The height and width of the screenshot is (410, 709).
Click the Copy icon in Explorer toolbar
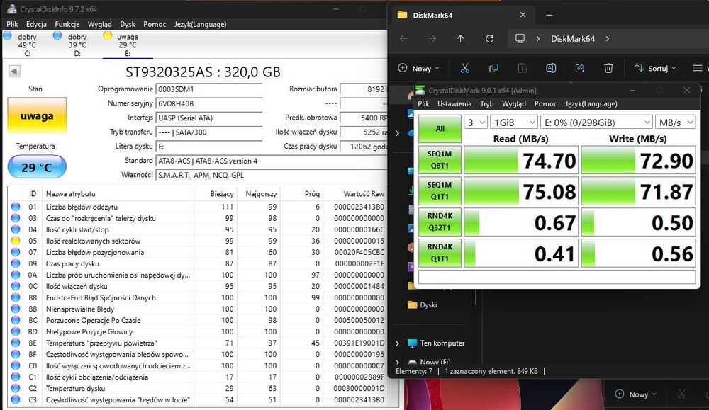pyautogui.click(x=493, y=68)
